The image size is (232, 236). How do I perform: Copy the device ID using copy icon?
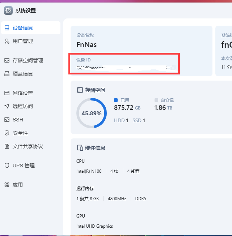tap(173, 68)
